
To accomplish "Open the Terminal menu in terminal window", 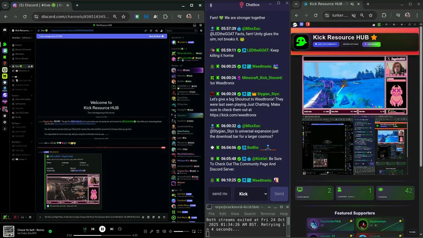I will click(267, 214).
